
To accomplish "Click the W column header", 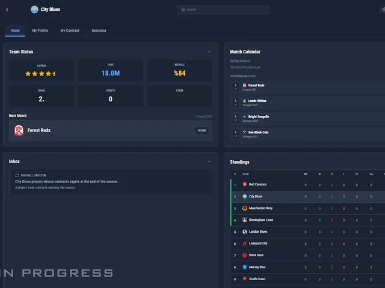I will click(x=319, y=174).
